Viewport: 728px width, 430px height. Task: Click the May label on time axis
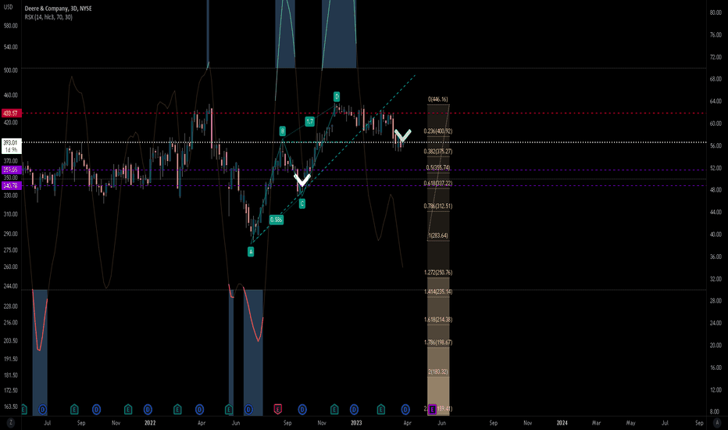[x=630, y=423]
